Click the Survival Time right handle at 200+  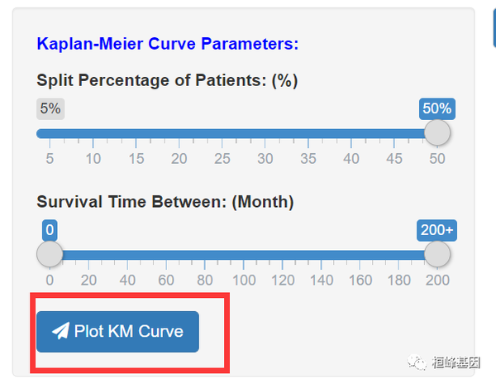(x=436, y=254)
